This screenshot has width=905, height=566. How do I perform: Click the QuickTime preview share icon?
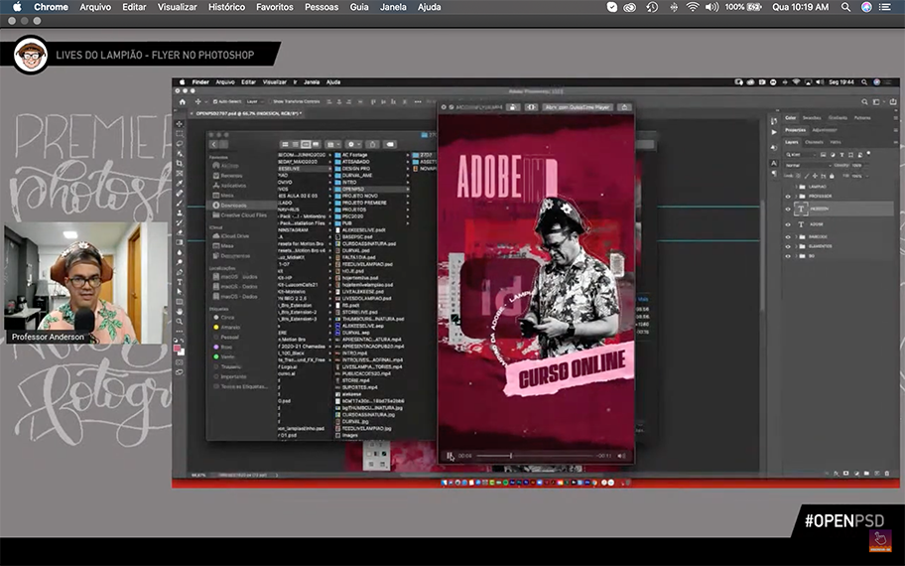[x=624, y=107]
